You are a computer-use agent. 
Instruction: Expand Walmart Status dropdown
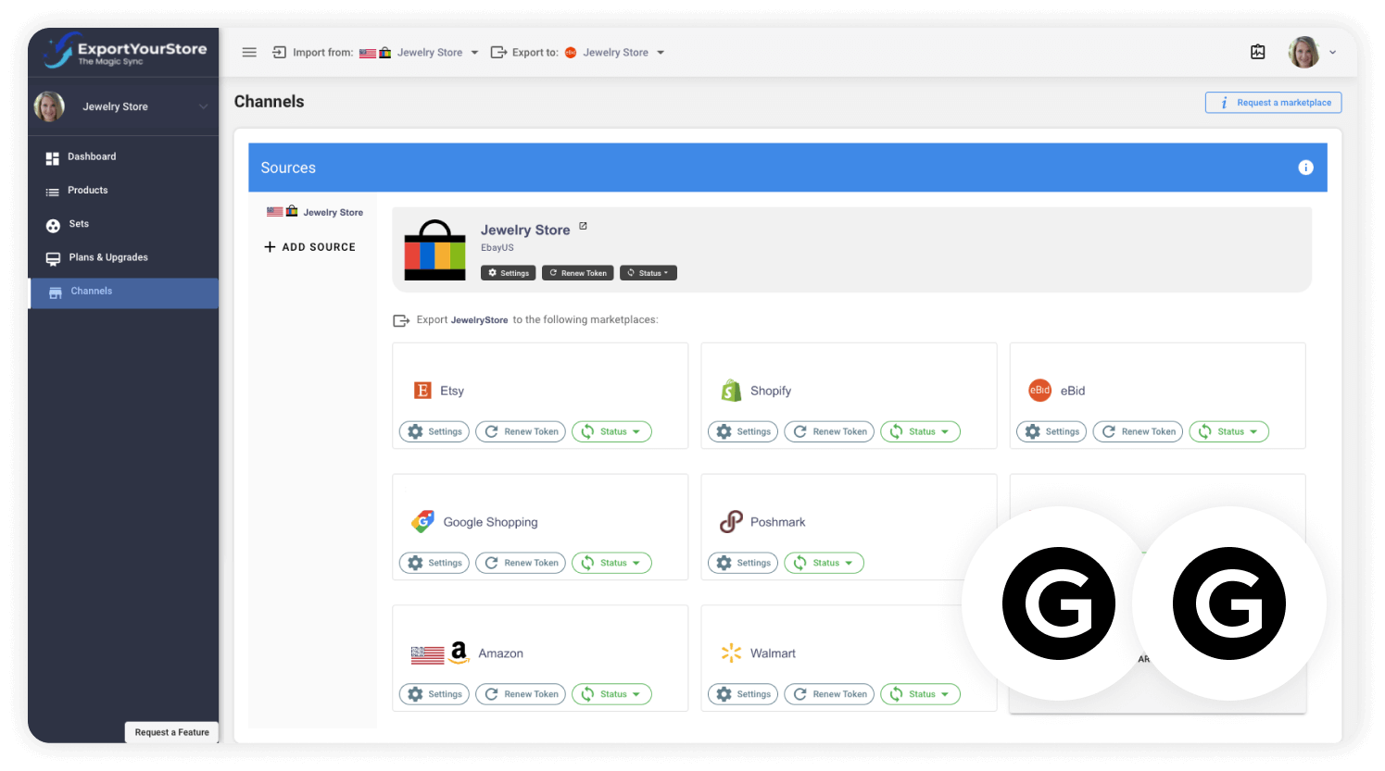click(920, 694)
